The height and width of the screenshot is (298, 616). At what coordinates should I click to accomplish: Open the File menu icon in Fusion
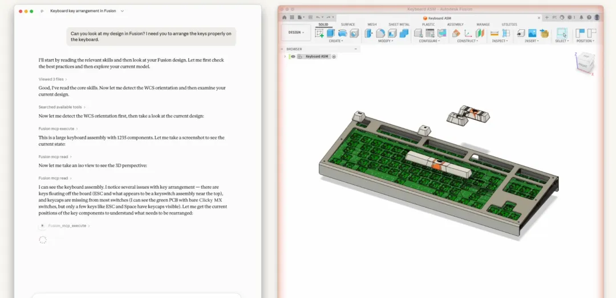pos(301,17)
